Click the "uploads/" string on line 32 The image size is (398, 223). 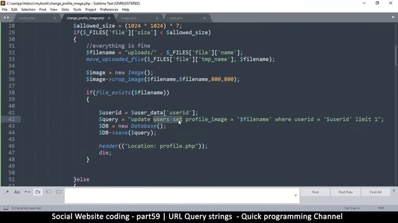click(x=141, y=53)
